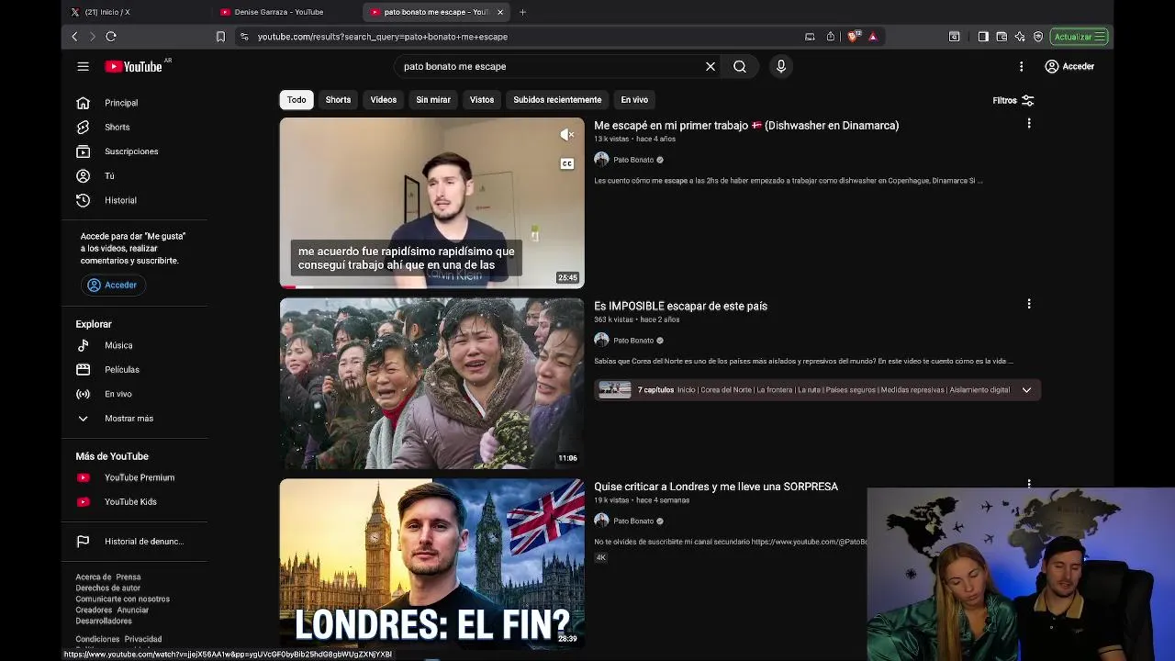
Task: Bookmark this page in address bar
Action: pyautogui.click(x=220, y=37)
